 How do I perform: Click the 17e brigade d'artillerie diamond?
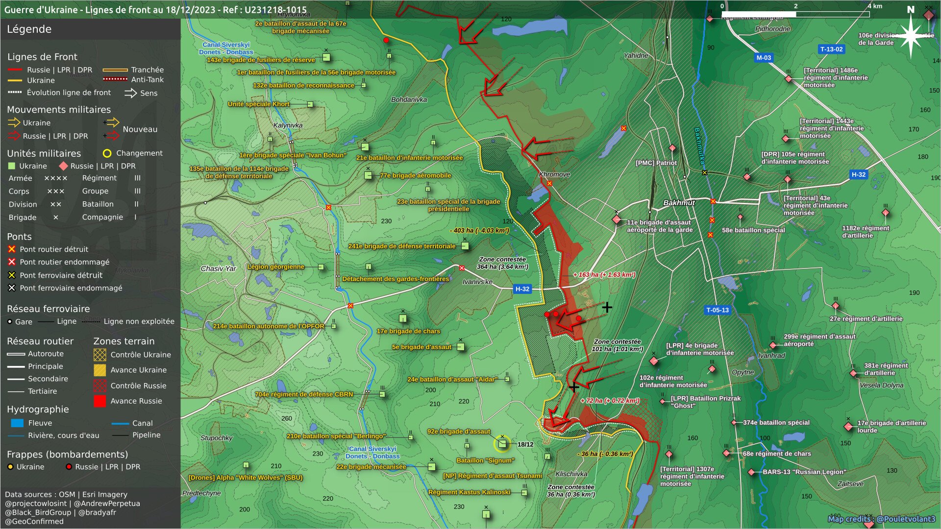click(848, 427)
